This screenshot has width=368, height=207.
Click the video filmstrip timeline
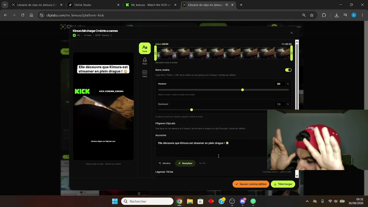(x=223, y=53)
